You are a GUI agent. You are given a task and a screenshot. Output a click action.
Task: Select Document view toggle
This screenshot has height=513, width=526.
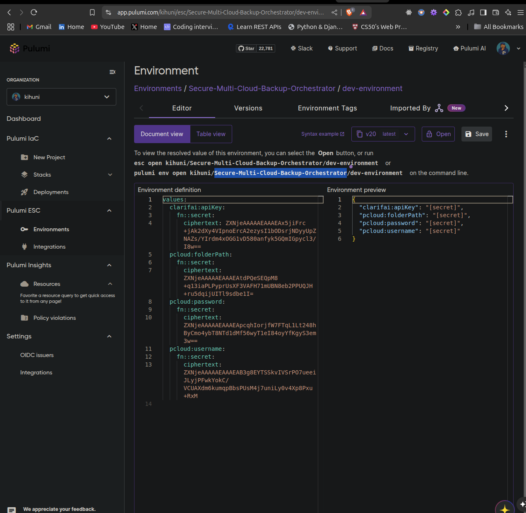point(162,134)
